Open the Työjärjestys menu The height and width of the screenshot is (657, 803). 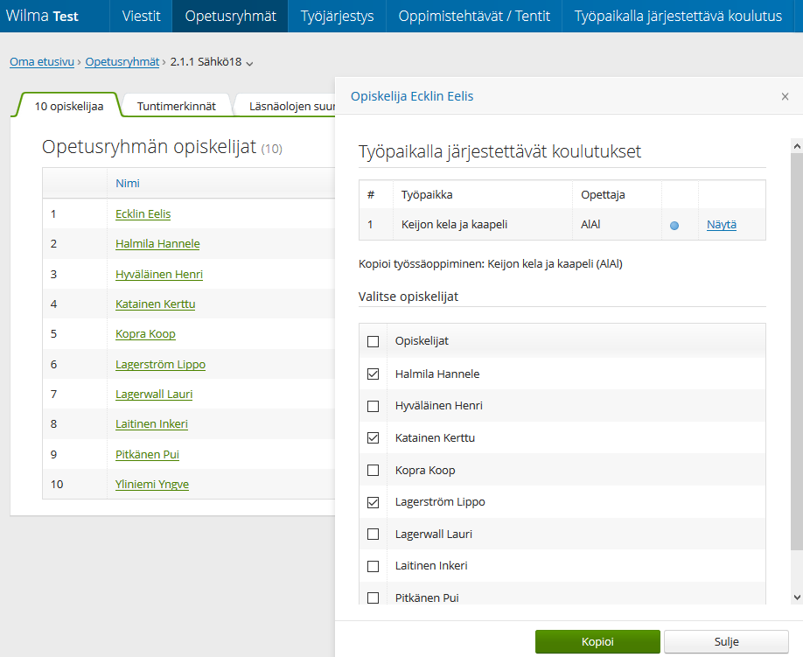click(x=337, y=16)
